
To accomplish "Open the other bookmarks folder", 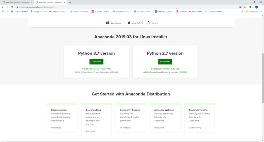I will point(254,11).
